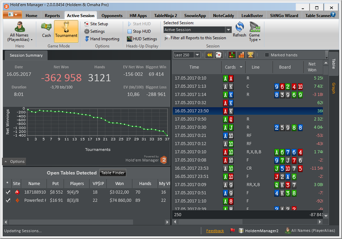Image resolution: width=342 pixels, height=239 pixels.
Task: Open the playing cards hand viewer icon
Action: tap(218, 55)
